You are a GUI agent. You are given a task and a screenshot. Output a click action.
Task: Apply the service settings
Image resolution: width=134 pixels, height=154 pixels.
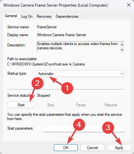pyautogui.click(x=119, y=147)
